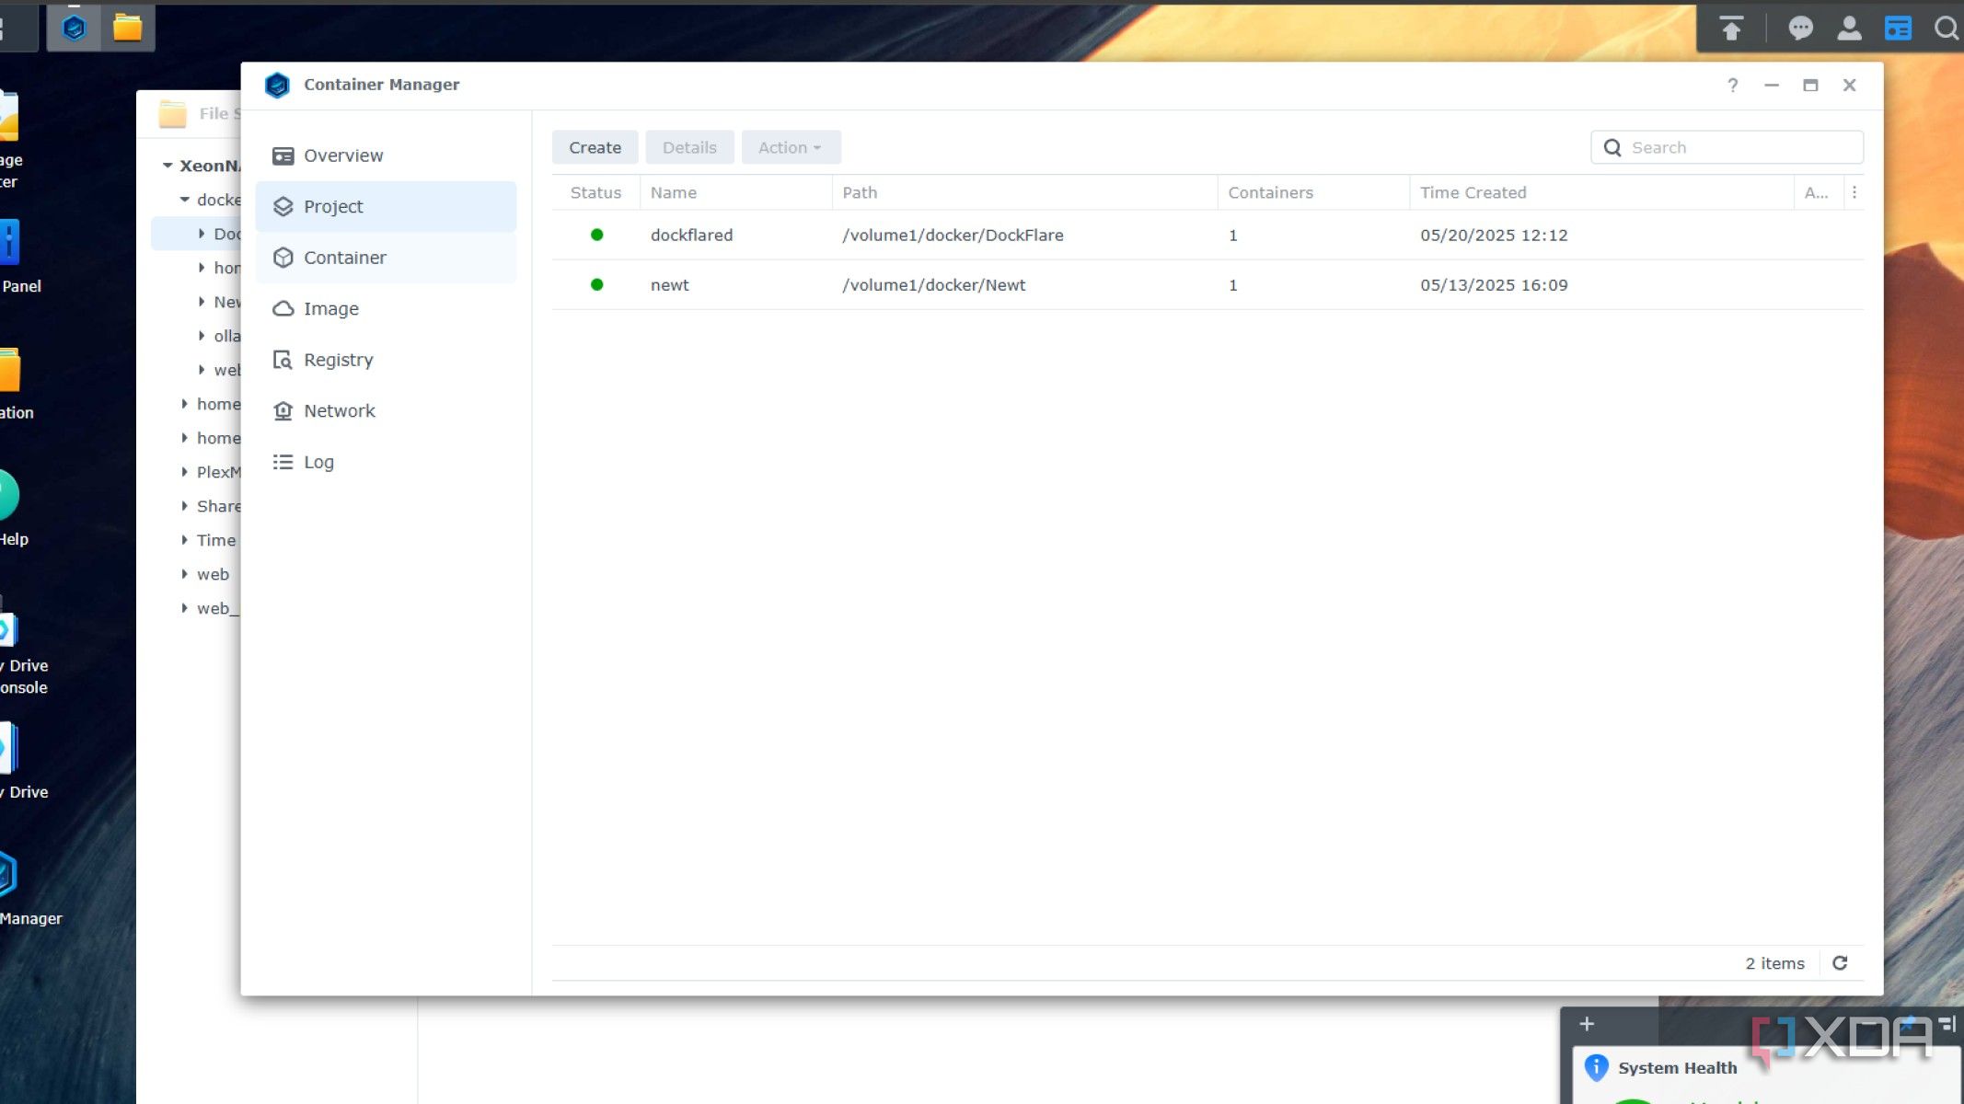This screenshot has height=1104, width=1964.
Task: Collapse the docker folder in File Station tree
Action: tap(184, 200)
